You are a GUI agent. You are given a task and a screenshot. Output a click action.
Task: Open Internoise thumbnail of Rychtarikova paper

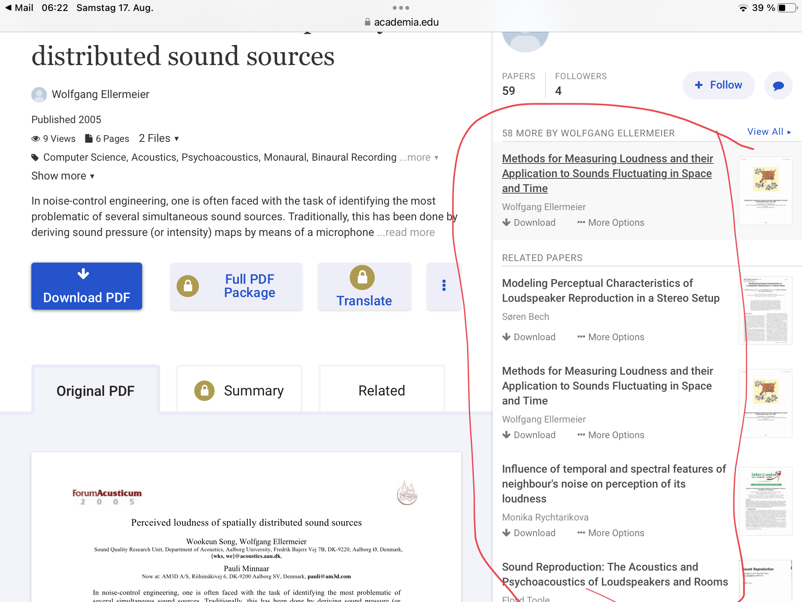(765, 501)
